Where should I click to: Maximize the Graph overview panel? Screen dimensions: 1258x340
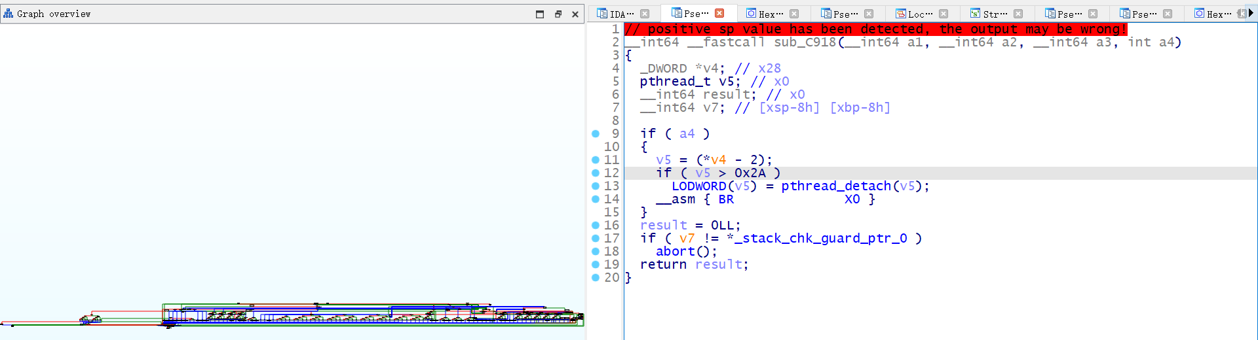(540, 14)
